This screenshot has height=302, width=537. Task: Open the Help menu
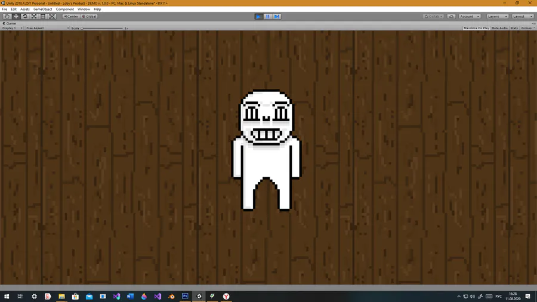(x=97, y=9)
